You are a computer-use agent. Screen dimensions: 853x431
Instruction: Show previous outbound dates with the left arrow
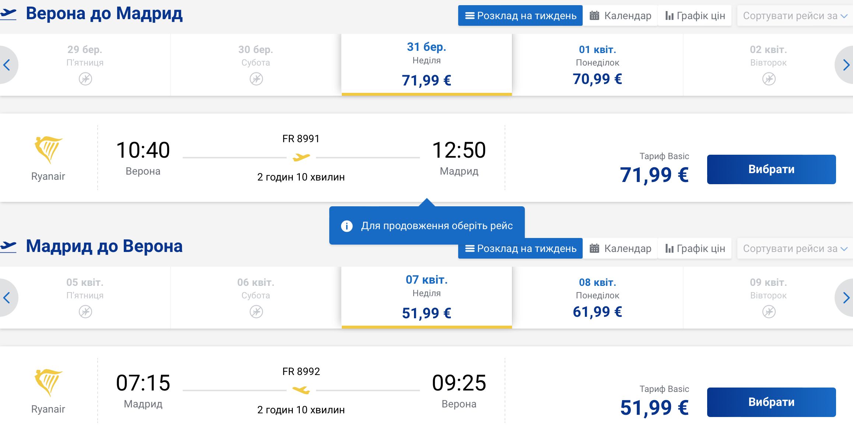8,65
